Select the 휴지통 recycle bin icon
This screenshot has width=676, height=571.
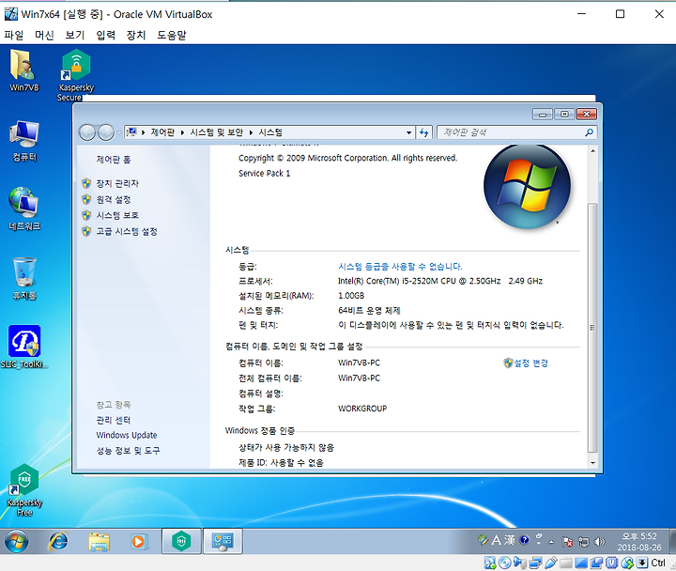click(x=24, y=278)
